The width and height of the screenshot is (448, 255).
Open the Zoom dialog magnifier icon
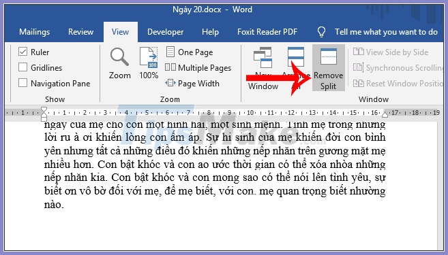point(119,56)
